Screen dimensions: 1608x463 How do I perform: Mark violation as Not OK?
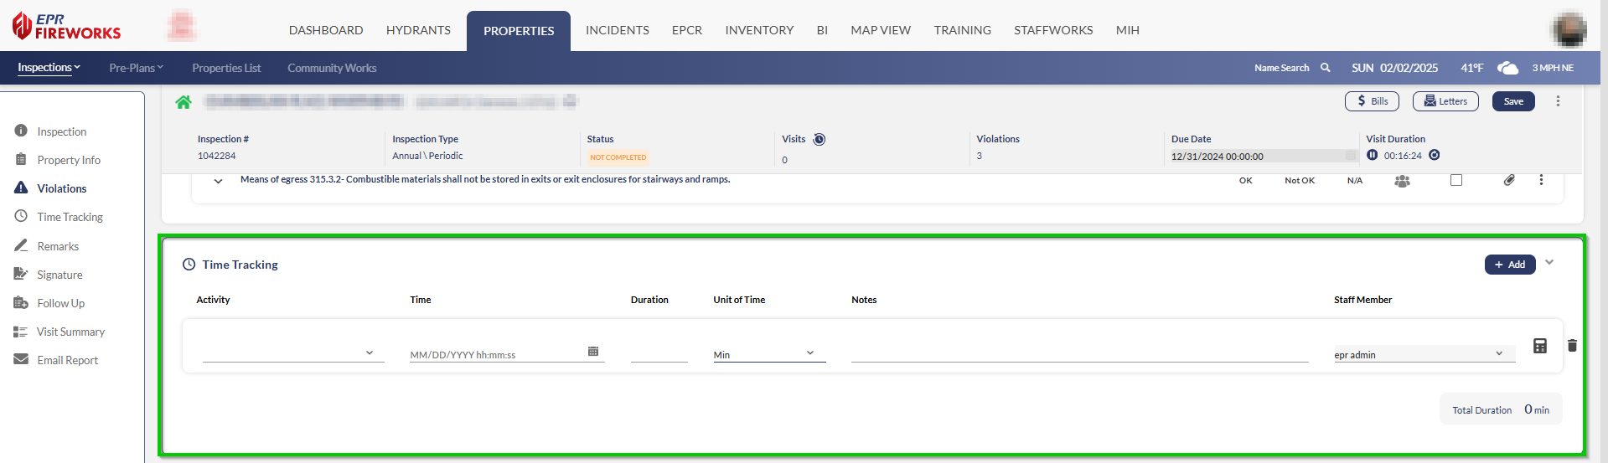[x=1299, y=181]
